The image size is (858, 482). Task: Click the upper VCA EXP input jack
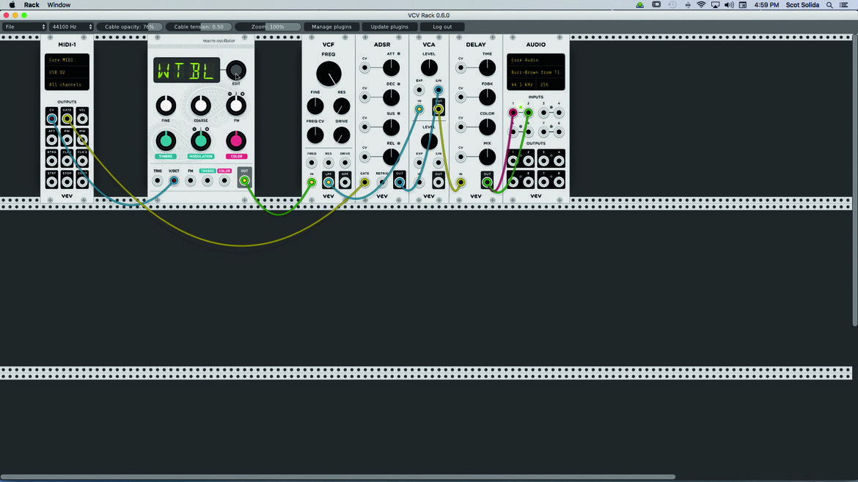[419, 89]
